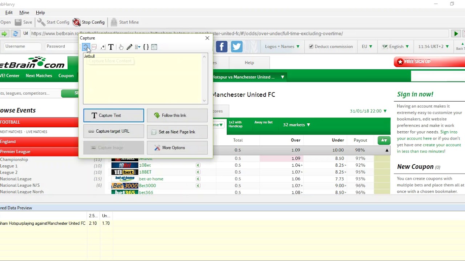Select Premier League in the sidebar
This screenshot has height=261, width=465.
(x=39, y=152)
